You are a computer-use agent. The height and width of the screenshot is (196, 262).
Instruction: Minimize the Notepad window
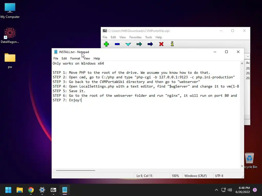click(x=215, y=52)
